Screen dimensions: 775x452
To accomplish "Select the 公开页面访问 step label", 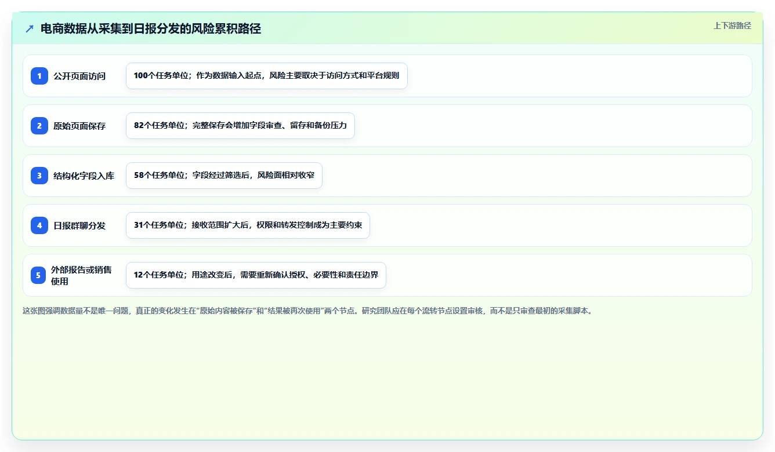I will 79,76.
